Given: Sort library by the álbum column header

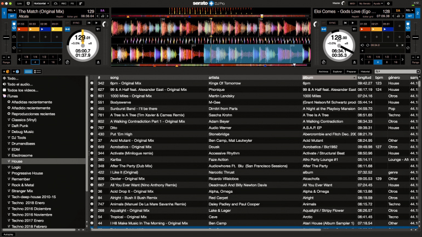Looking at the screenshot, I should click(x=329, y=77).
